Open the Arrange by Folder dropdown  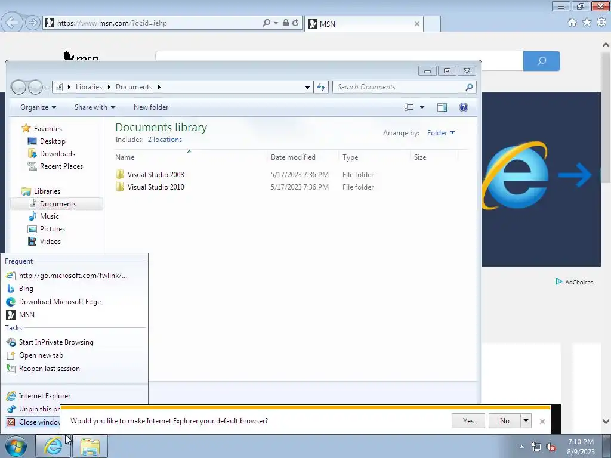click(441, 133)
